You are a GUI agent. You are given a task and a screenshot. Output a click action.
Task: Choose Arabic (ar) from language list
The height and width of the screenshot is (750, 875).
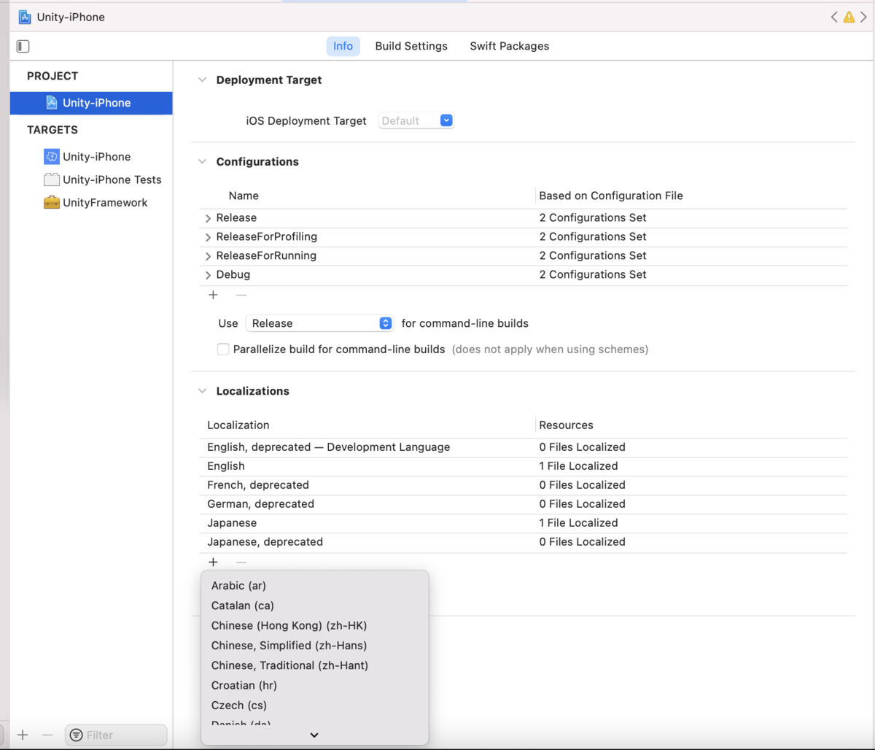point(314,586)
